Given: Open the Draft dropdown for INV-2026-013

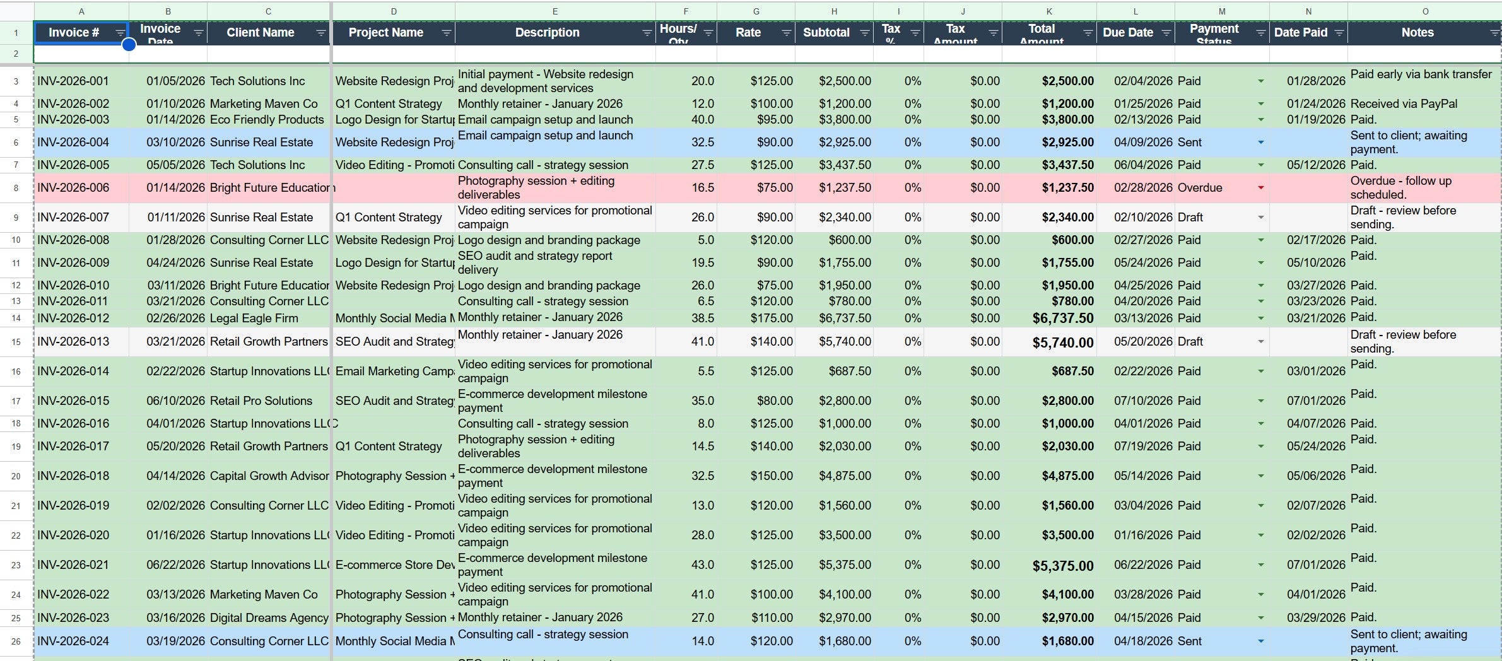Looking at the screenshot, I should point(1260,341).
